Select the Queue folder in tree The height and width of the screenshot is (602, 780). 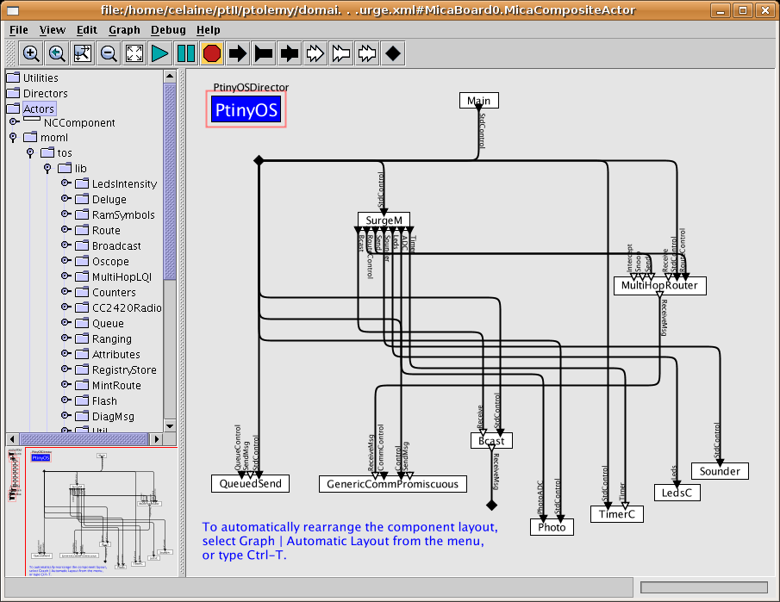(99, 324)
